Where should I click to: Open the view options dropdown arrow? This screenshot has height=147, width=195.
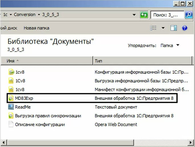(163, 28)
